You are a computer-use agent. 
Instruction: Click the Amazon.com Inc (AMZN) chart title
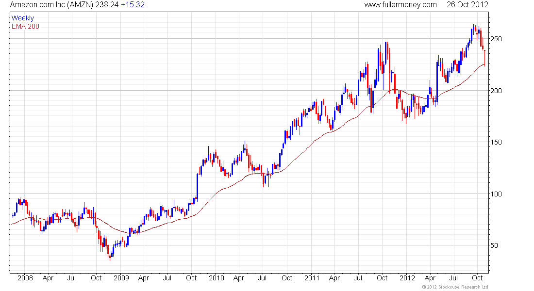[51, 5]
